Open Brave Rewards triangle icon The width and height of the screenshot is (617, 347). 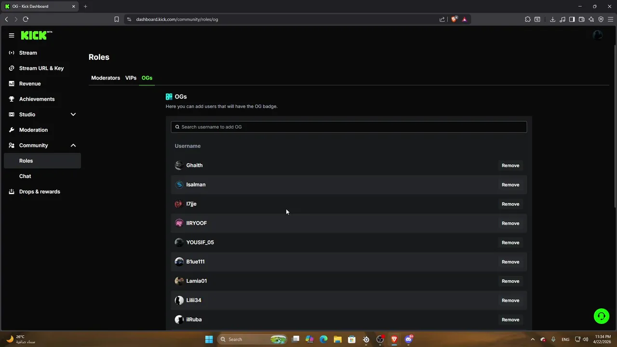tap(464, 19)
